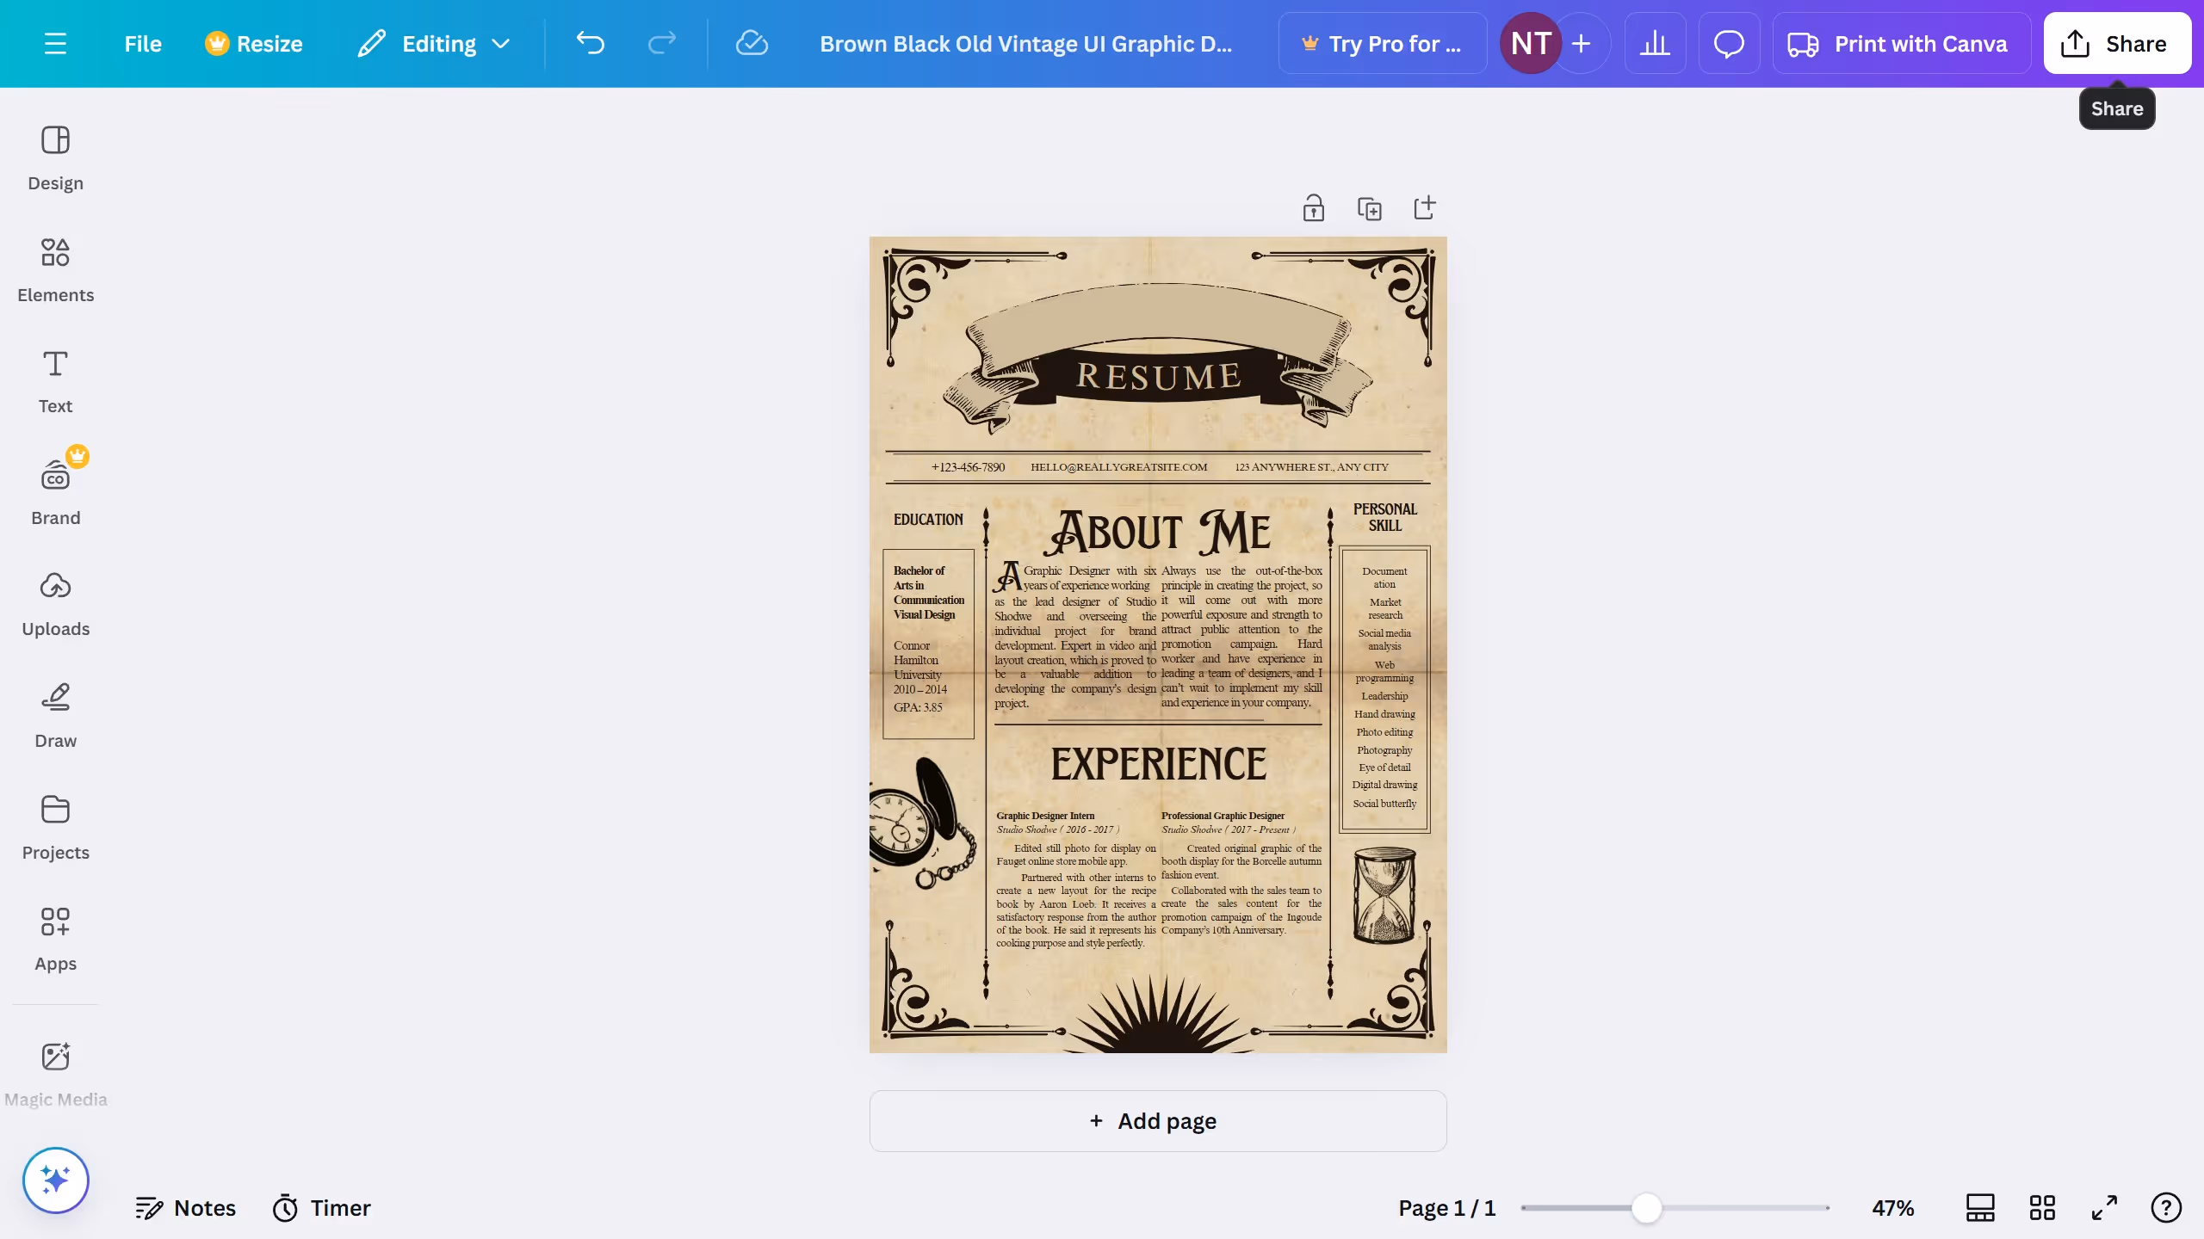Select the Text tool in the sidebar
2204x1239 pixels.
55,379
